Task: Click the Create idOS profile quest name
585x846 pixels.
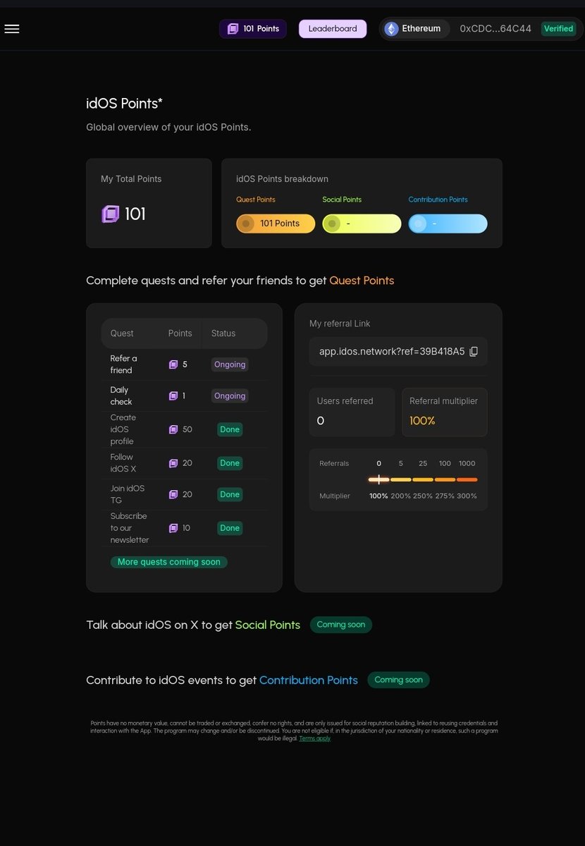Action: [123, 429]
